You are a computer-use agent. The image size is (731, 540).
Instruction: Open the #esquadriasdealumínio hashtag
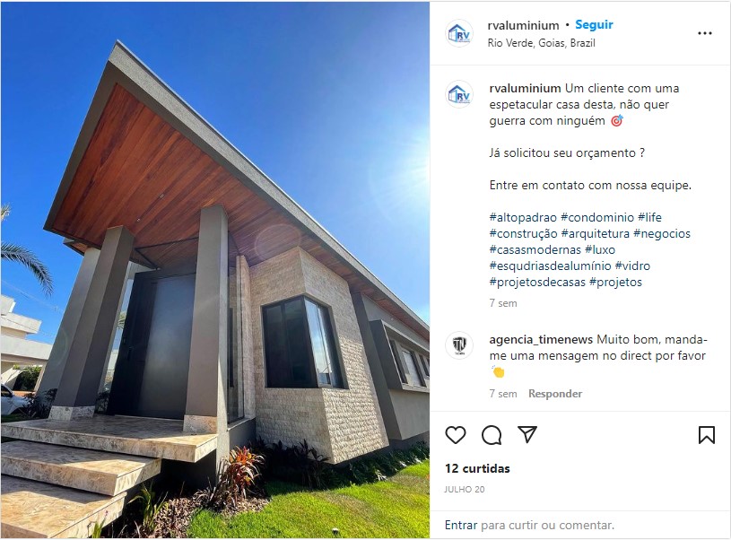(550, 266)
